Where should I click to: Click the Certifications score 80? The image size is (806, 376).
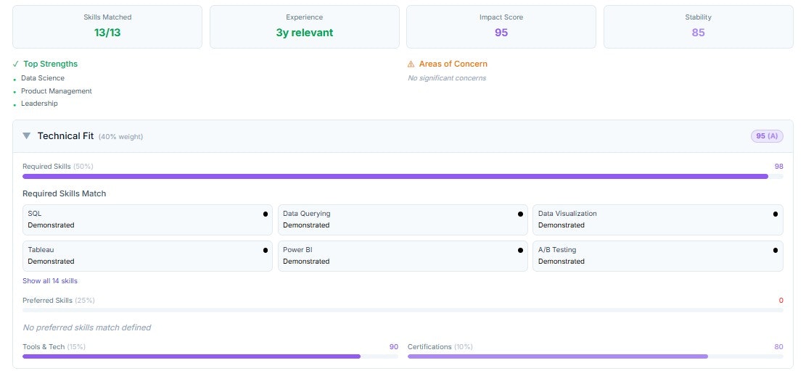click(x=778, y=347)
